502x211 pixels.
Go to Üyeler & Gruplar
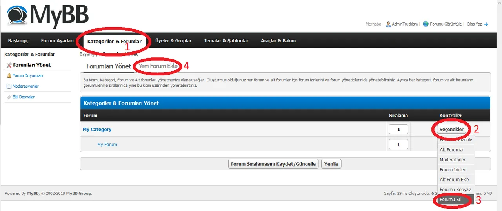pyautogui.click(x=173, y=40)
